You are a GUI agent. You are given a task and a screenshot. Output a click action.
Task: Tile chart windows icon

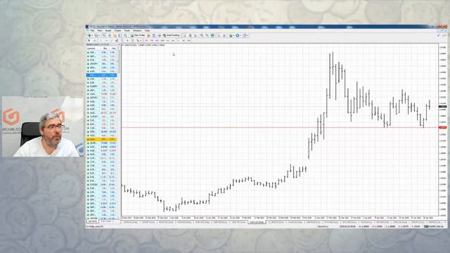pos(212,35)
